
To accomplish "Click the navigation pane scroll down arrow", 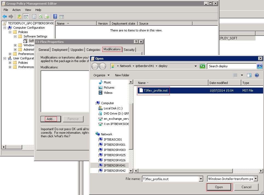I will coord(131,171).
